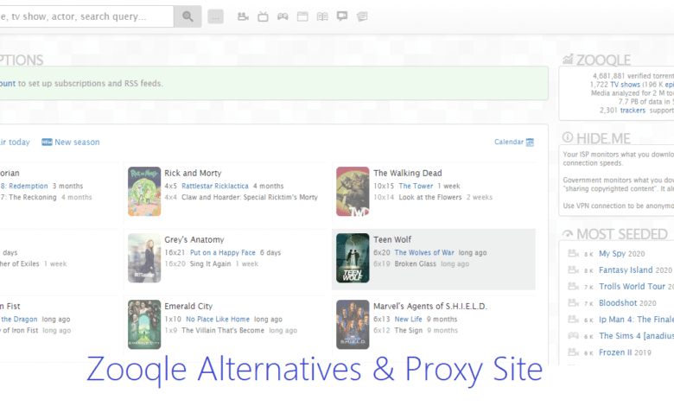Open the Calendar link
Viewport: 674px width, 406px height.
(x=509, y=143)
